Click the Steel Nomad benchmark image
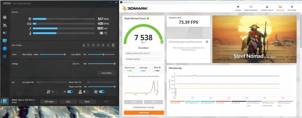 click(x=254, y=39)
